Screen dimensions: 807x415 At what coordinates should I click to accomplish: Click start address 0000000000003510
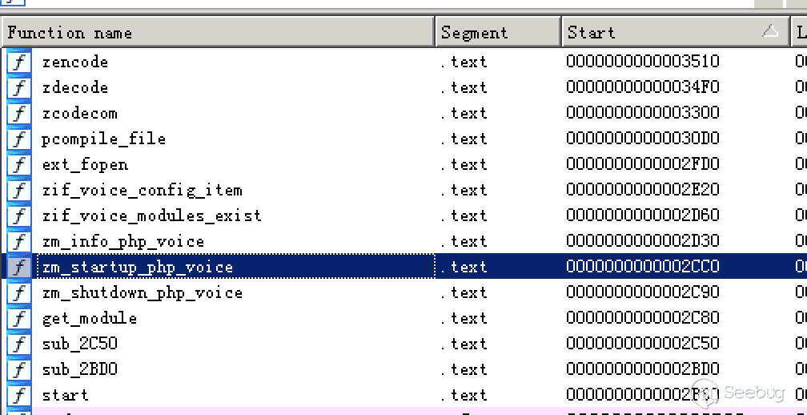point(642,62)
